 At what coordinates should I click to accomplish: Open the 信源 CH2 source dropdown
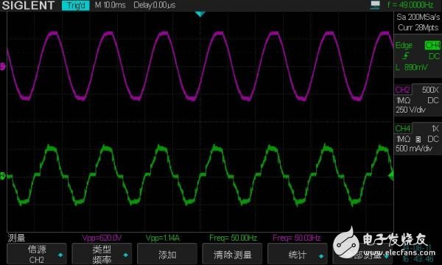pos(37,254)
